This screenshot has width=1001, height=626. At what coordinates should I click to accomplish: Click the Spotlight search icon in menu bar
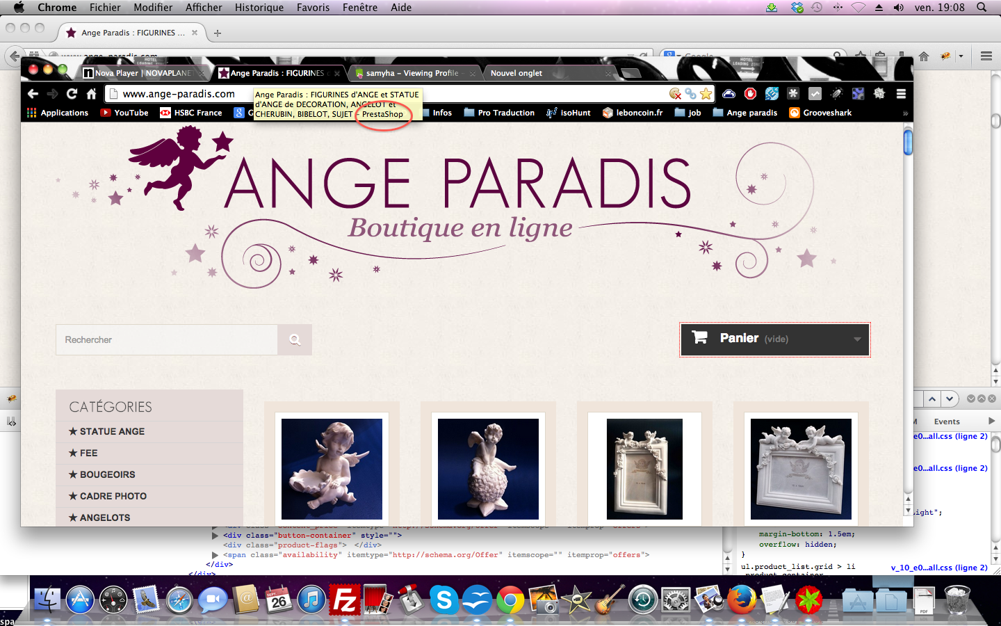pyautogui.click(x=982, y=8)
